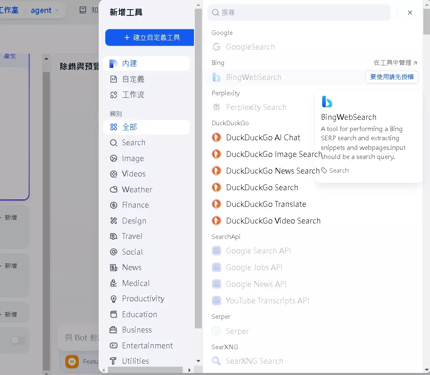The width and height of the screenshot is (430, 375).
Task: Filter tools by Search category
Action: (x=147, y=143)
